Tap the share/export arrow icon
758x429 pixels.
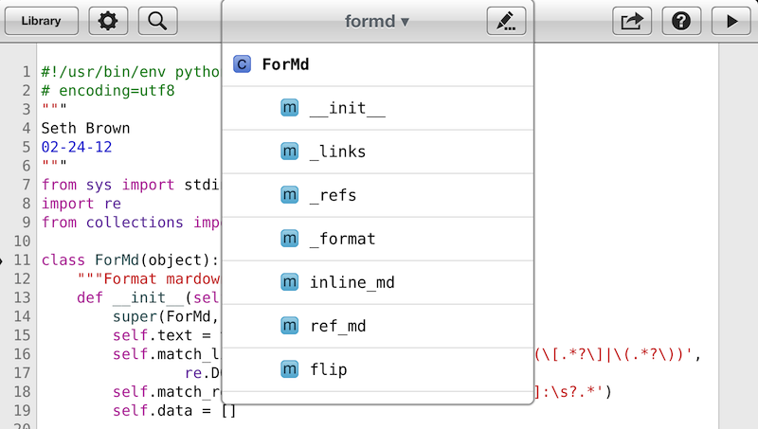click(x=632, y=21)
